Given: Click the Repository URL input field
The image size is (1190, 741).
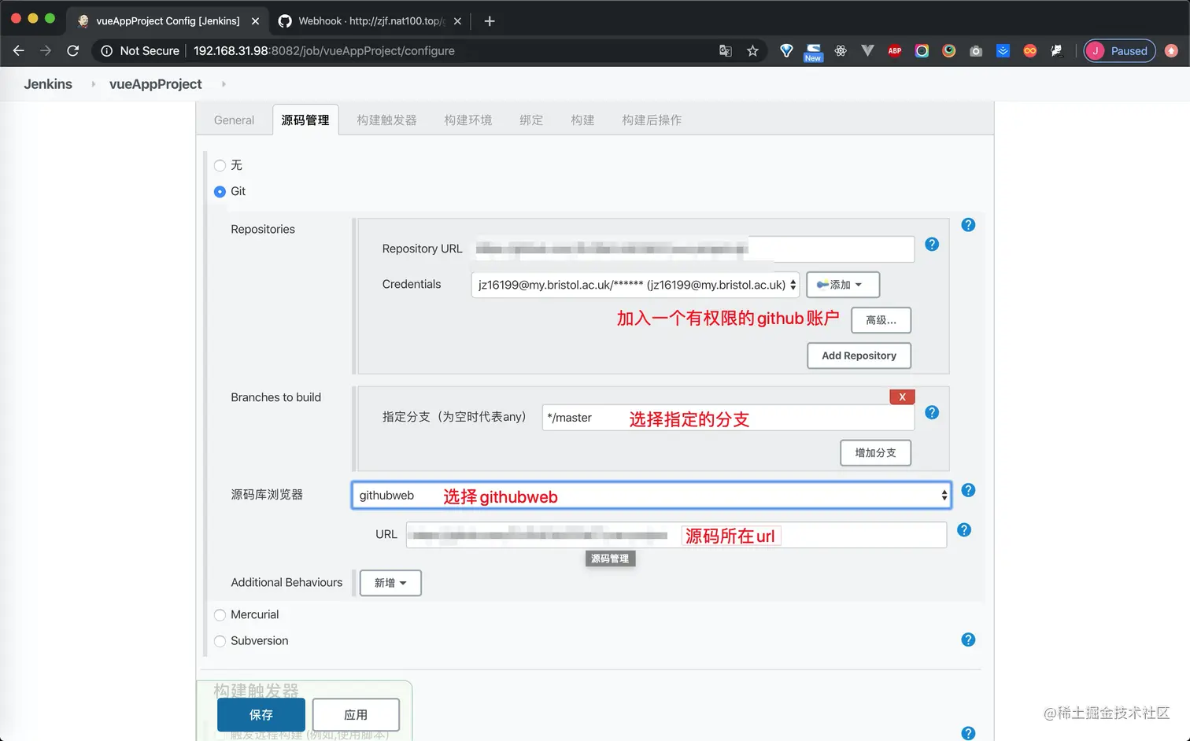Looking at the screenshot, I should click(693, 249).
